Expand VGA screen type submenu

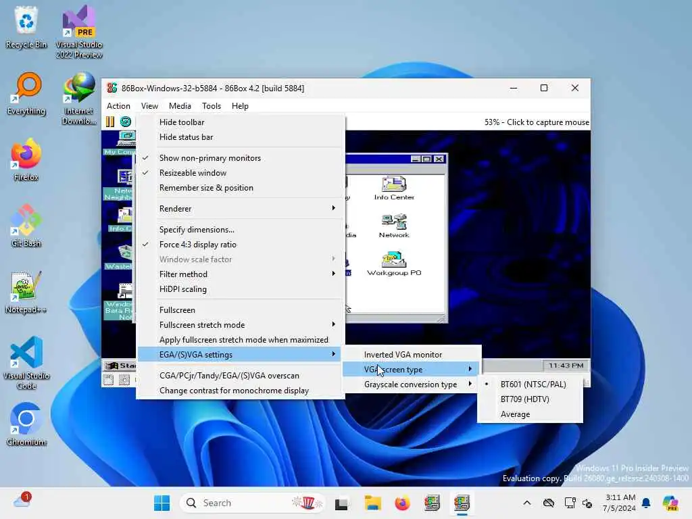tap(412, 370)
